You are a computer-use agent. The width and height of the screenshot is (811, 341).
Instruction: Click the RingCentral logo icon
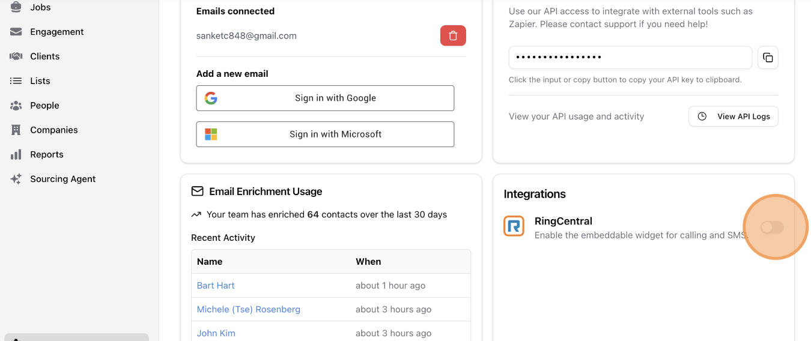tap(514, 226)
